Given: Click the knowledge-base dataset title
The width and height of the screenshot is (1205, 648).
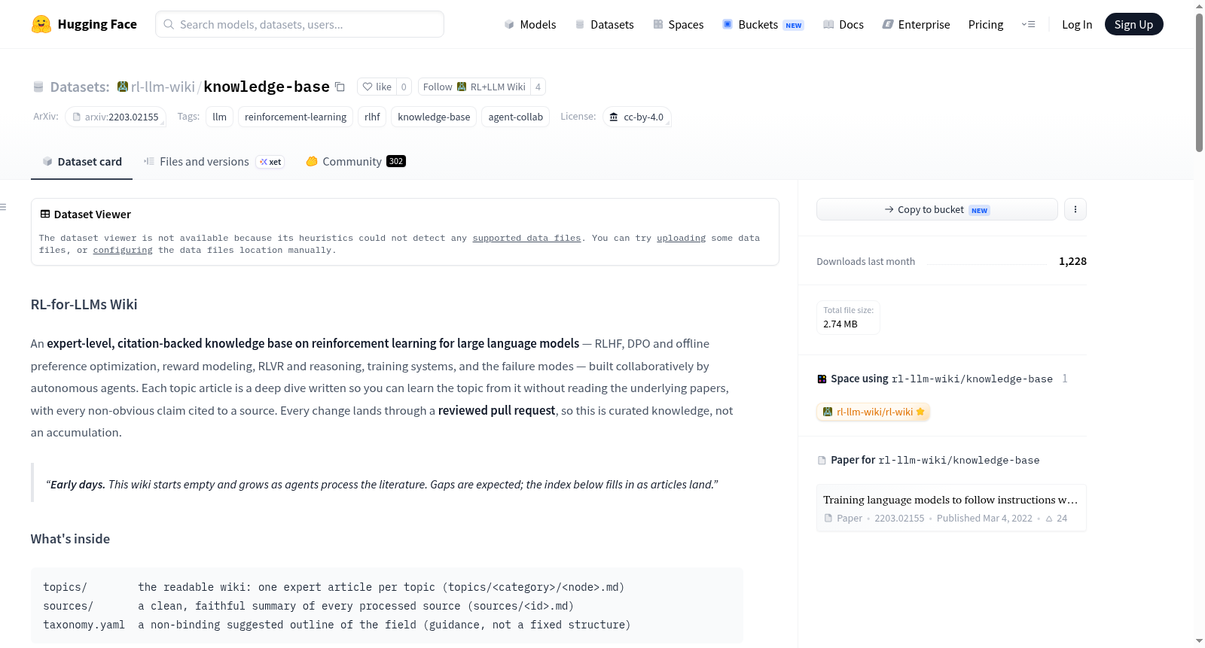Looking at the screenshot, I should (x=267, y=87).
